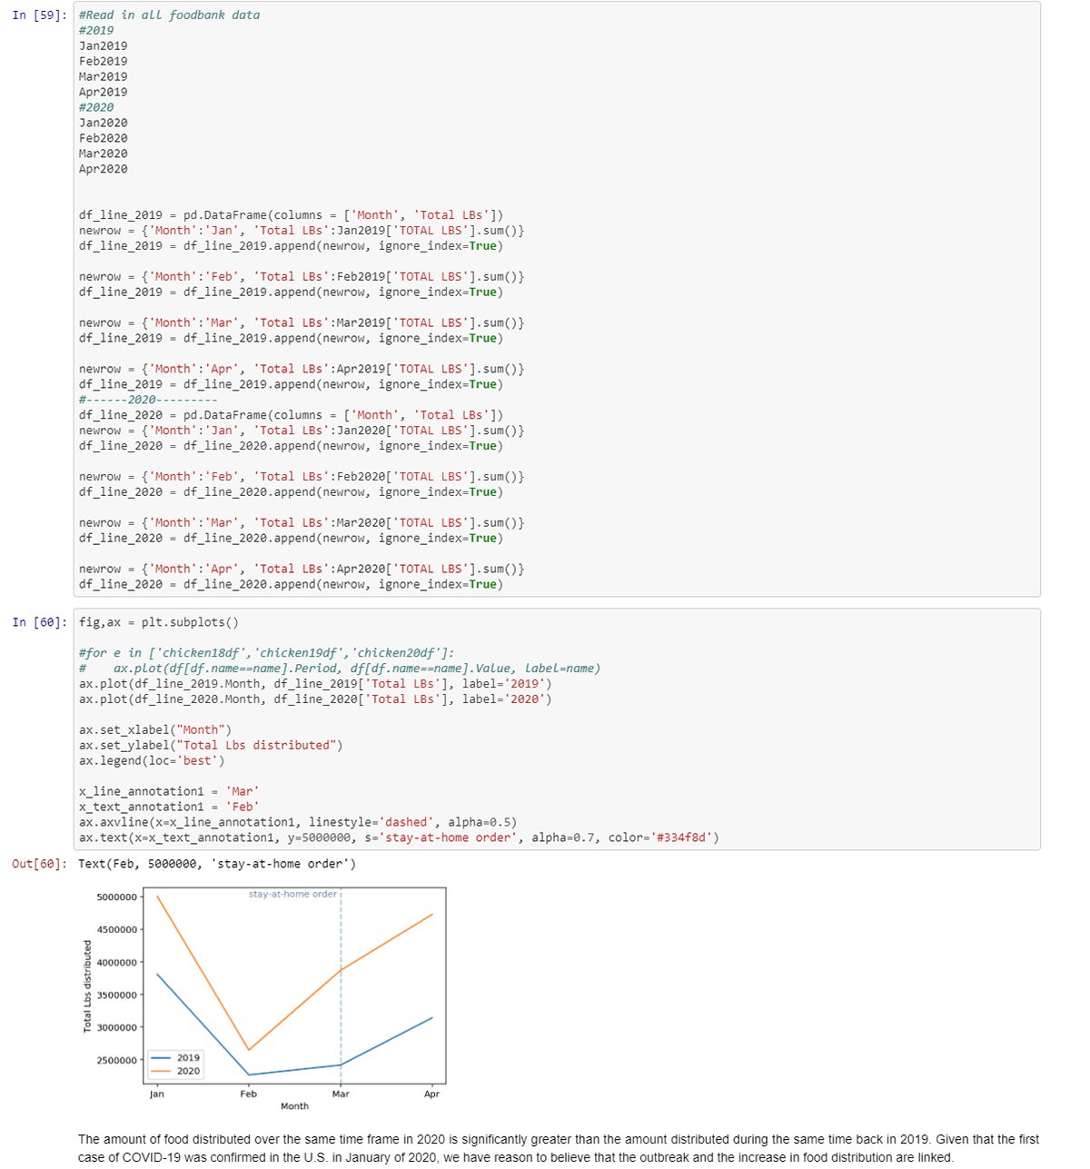Select the Mar2020 line in the code
The width and height of the screenshot is (1090, 1169).
[x=104, y=154]
